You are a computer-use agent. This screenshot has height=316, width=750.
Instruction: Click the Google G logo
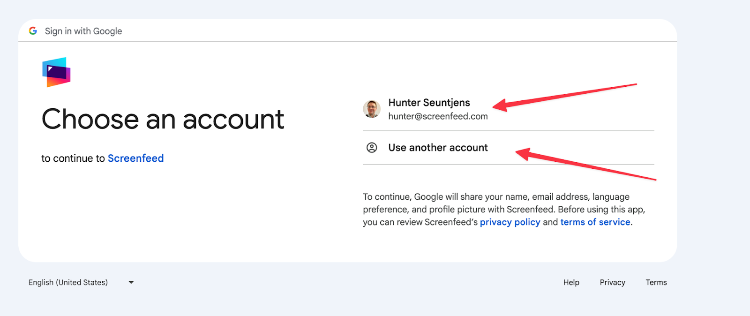(x=33, y=31)
